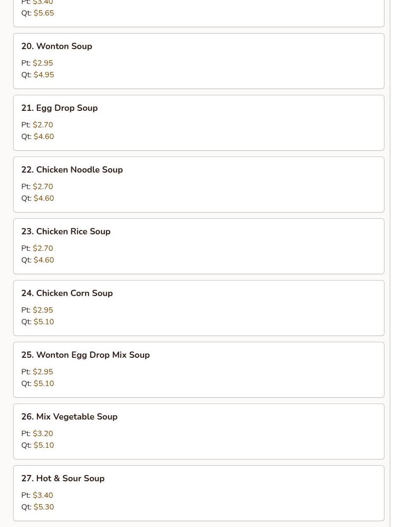
Task: Click Mix Vegetable Soup quart price $5.10
Action: point(44,445)
